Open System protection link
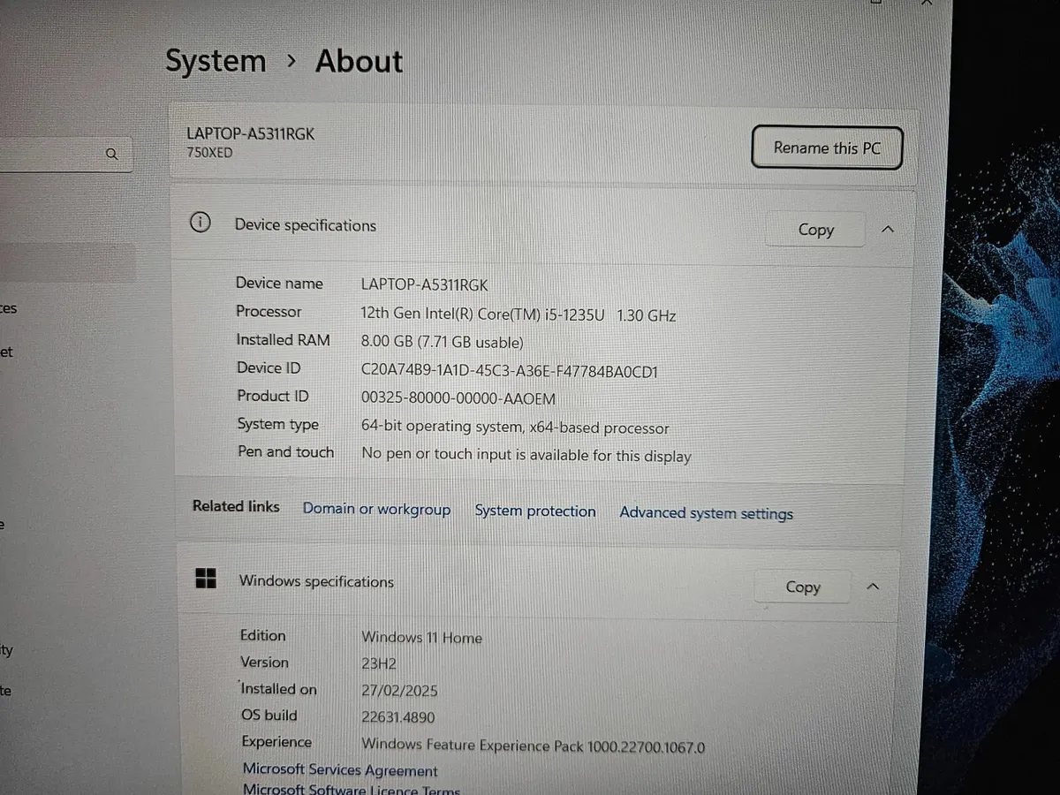 point(535,511)
